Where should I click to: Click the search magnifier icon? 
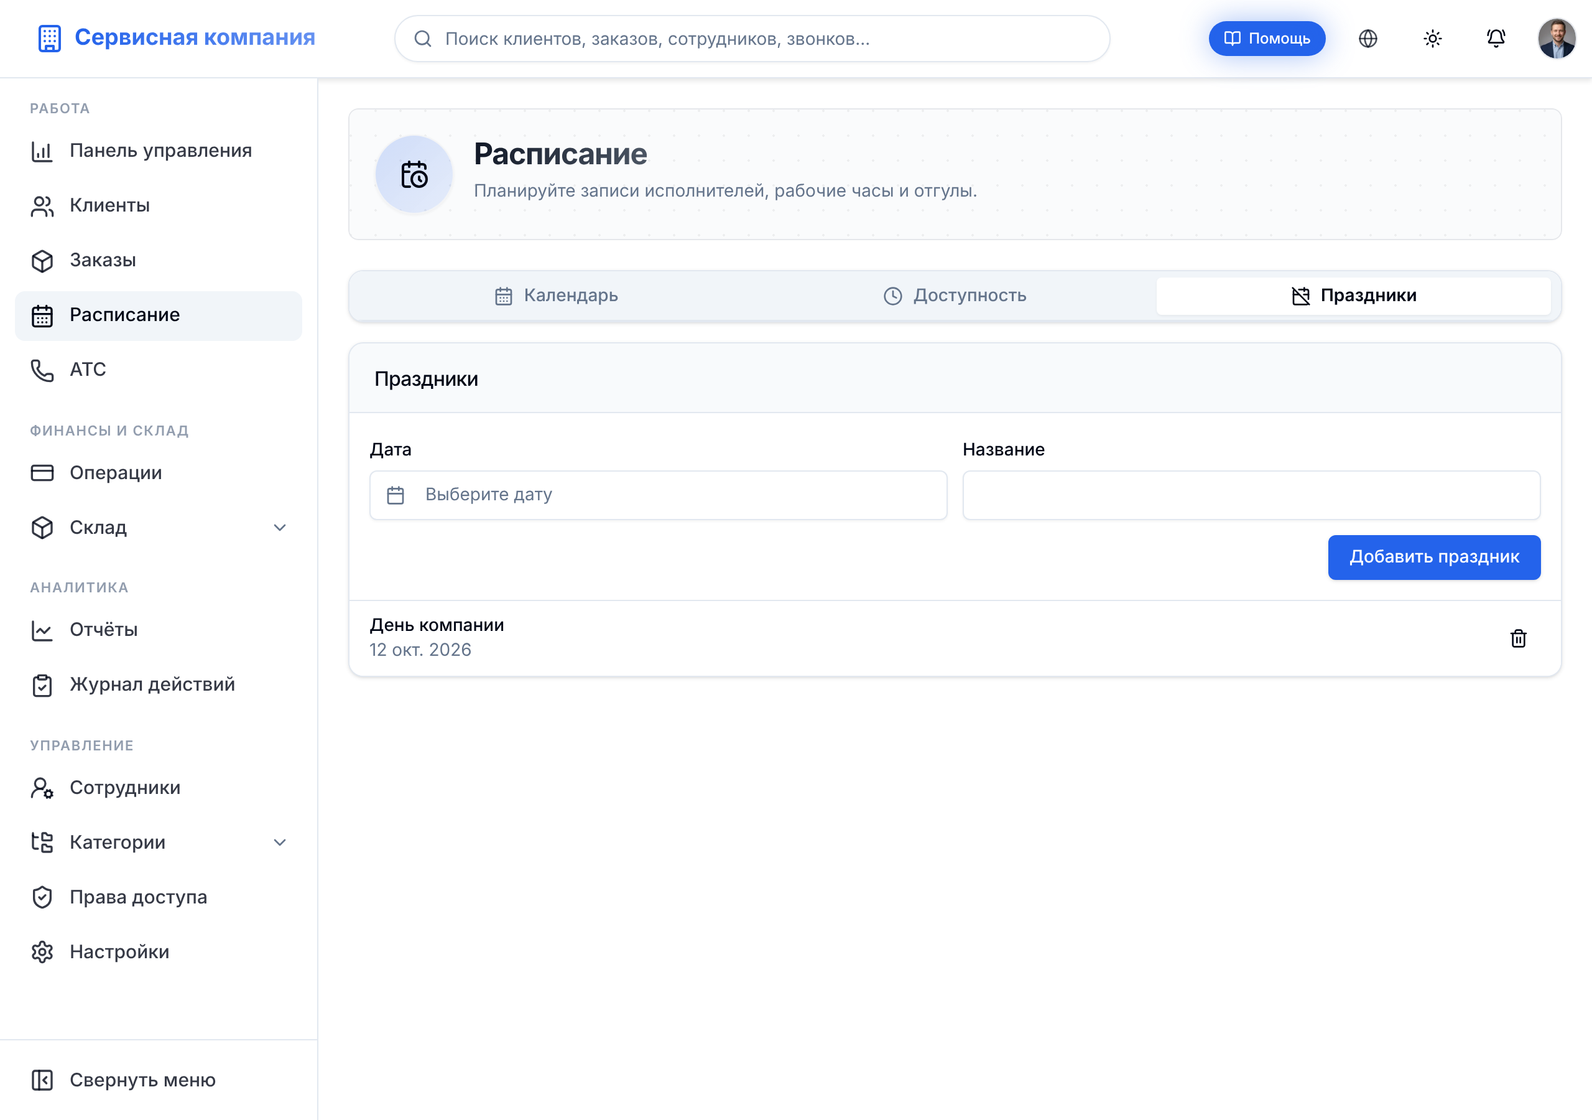(x=422, y=39)
